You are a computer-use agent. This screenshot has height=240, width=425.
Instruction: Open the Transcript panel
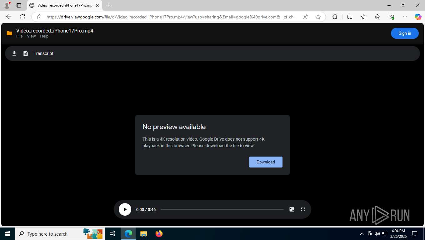[43, 53]
